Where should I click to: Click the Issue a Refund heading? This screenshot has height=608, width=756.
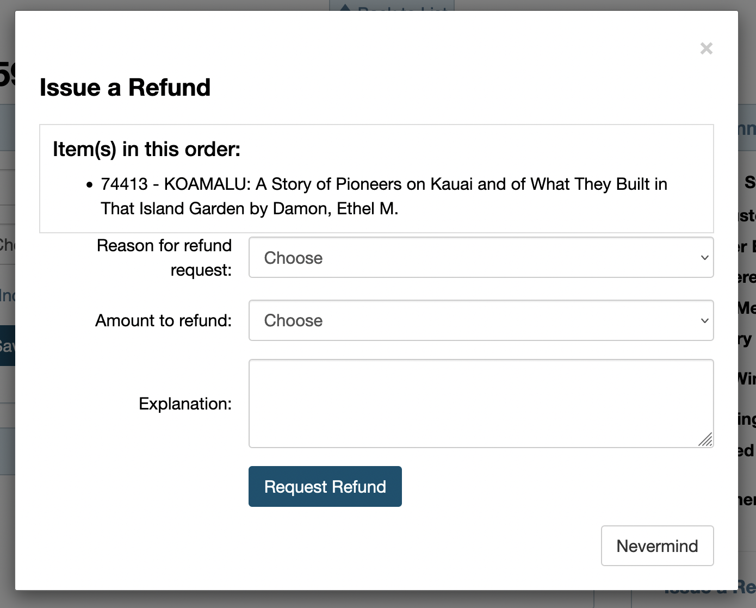click(x=125, y=87)
